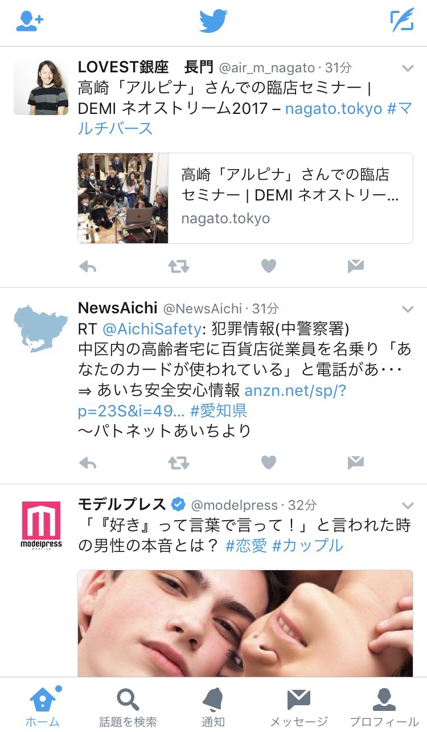Switch to the 通知 tab
Screen dimensions: 427x732
click(213, 706)
